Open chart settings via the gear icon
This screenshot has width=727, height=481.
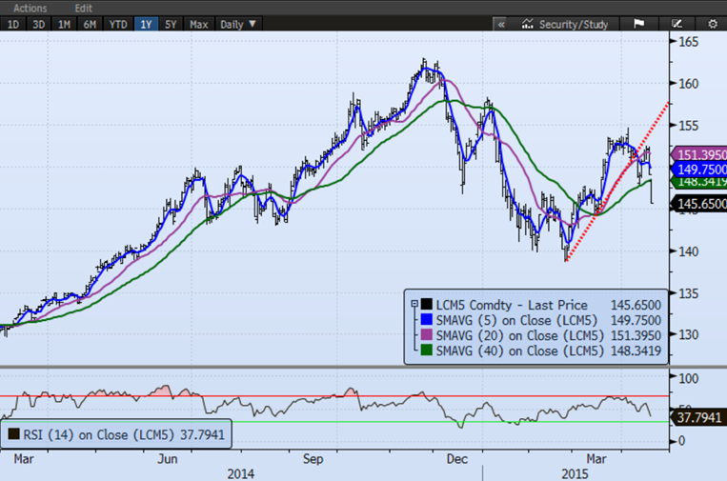710,24
